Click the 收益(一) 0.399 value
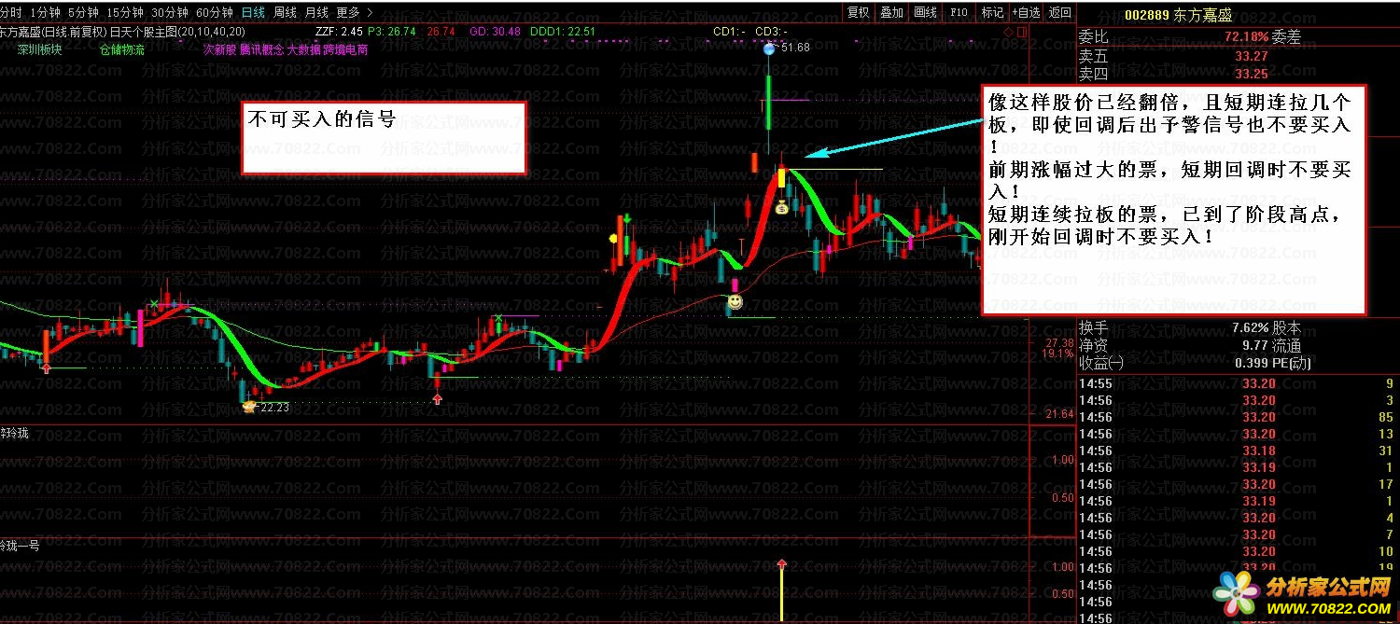Image resolution: width=1400 pixels, height=624 pixels. point(1252,363)
